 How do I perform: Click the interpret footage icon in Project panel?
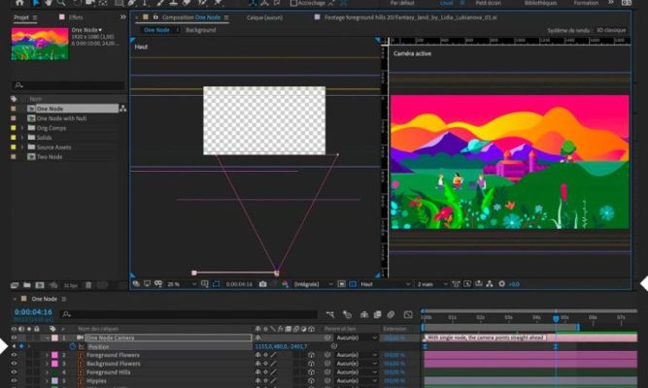click(15, 285)
